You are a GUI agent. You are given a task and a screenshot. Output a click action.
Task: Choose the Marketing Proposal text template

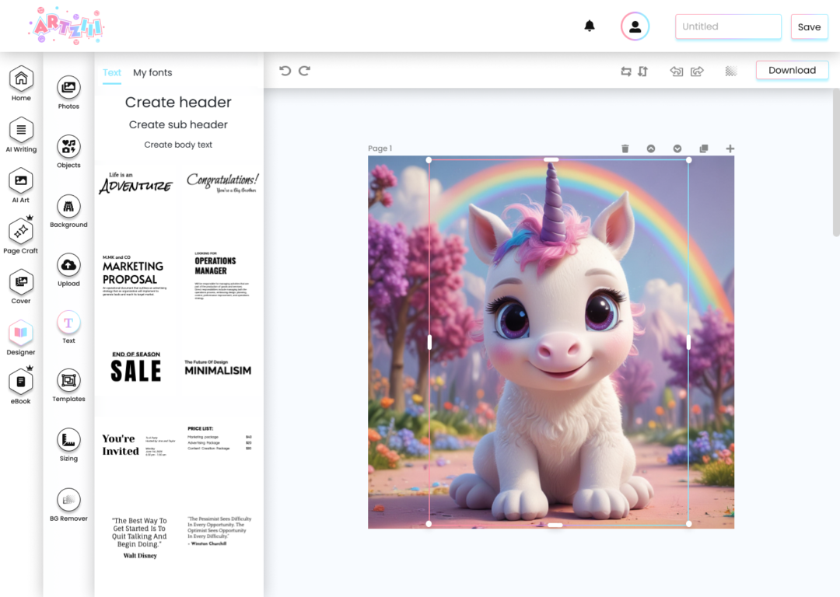(x=135, y=276)
